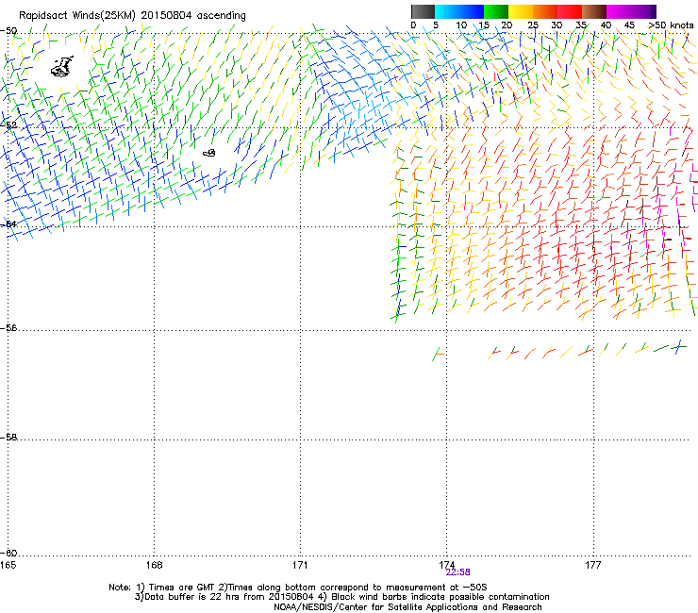698x613 pixels.
Task: Click the longitude label '165'
Action: tap(8, 565)
